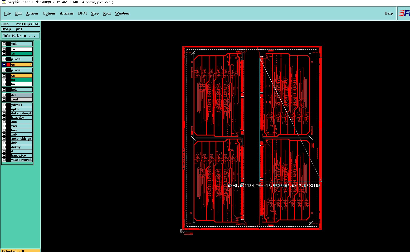Toggle display checkbox for layer npth
Image resolution: width=410 pixels, height=252 pixels.
[4, 109]
